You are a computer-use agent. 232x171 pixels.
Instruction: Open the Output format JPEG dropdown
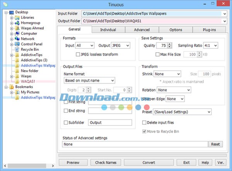(x=120, y=46)
